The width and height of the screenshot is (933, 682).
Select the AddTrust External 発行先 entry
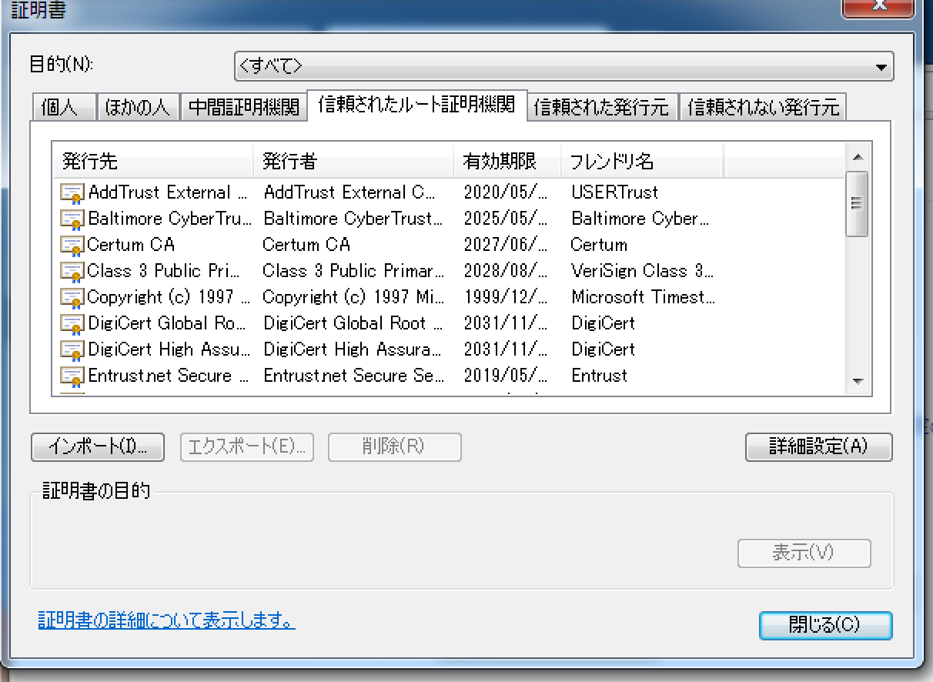tap(168, 192)
